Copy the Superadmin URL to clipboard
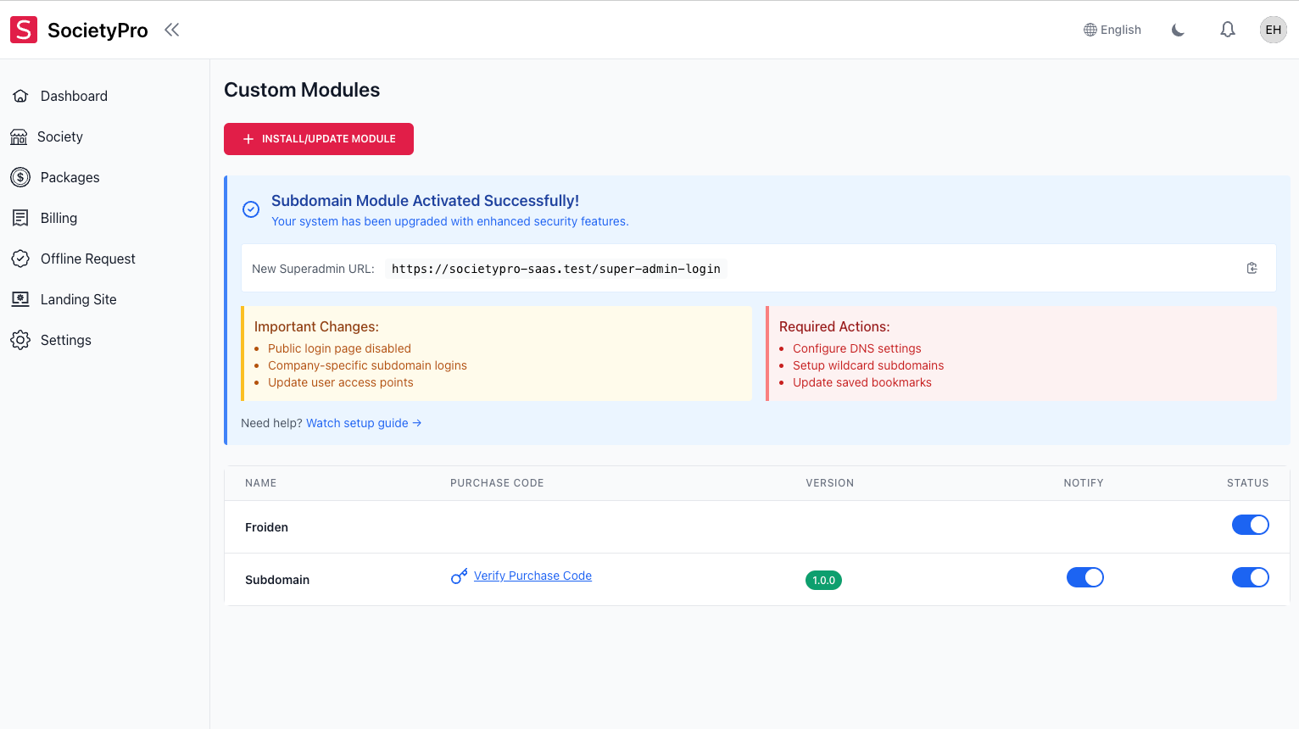Screen dimensions: 1299x729 click(x=1252, y=268)
